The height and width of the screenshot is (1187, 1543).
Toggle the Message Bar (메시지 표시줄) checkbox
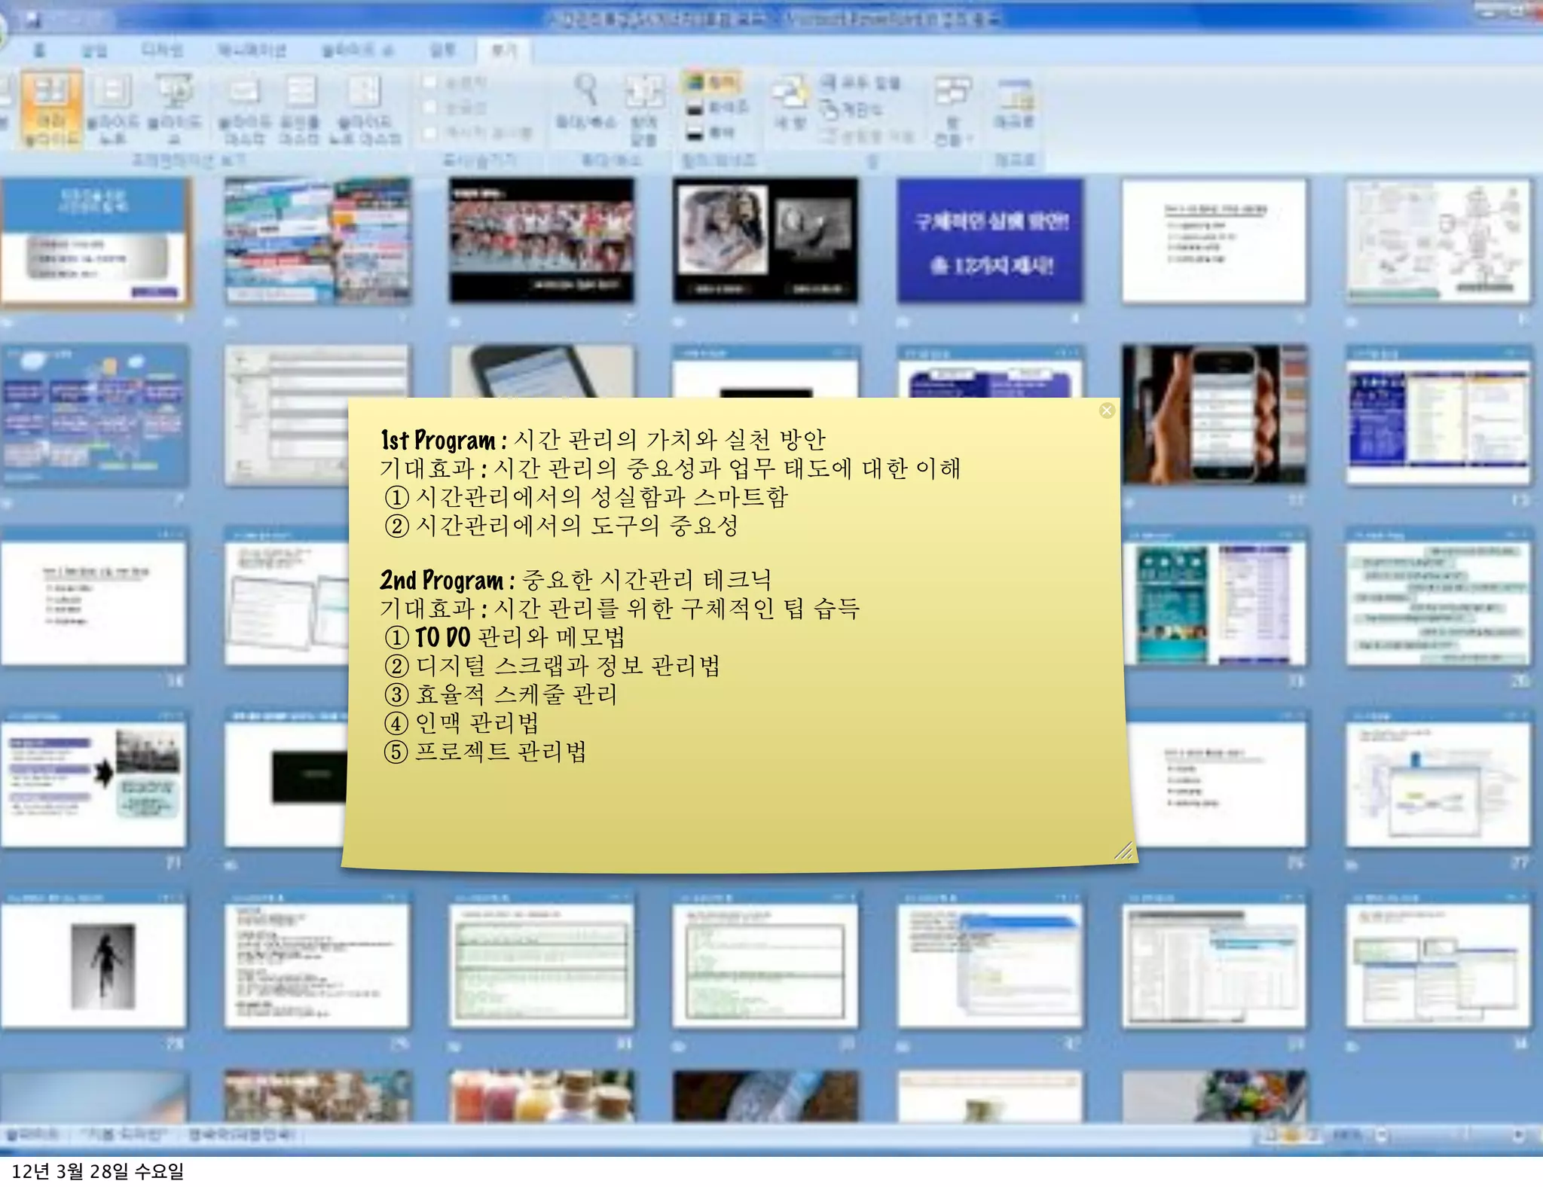[x=430, y=133]
